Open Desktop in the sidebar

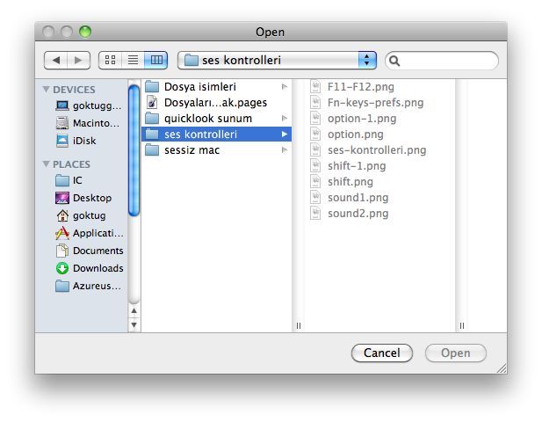point(91,198)
